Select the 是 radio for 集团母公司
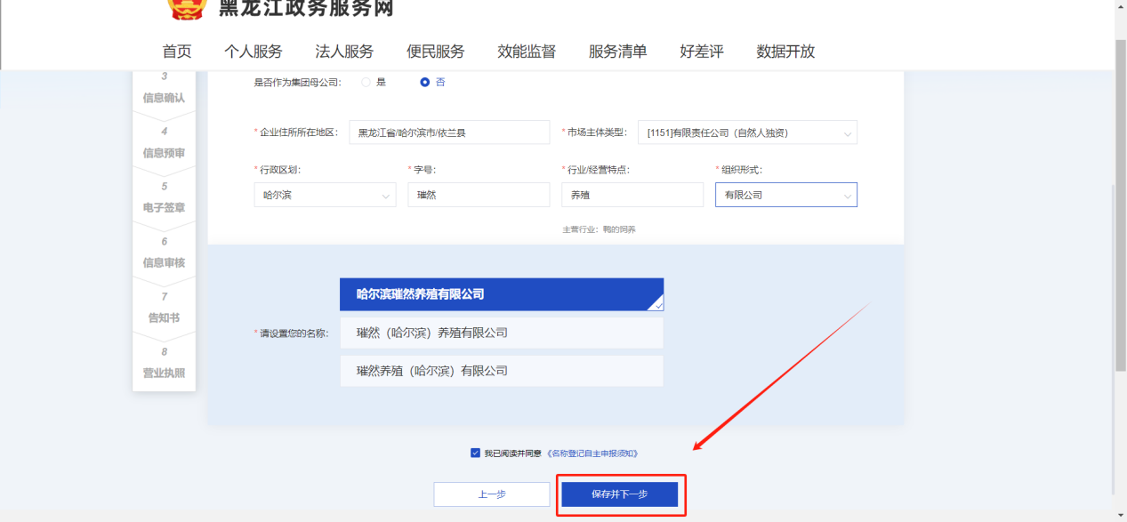Viewport: 1127px width, 522px height. (366, 82)
